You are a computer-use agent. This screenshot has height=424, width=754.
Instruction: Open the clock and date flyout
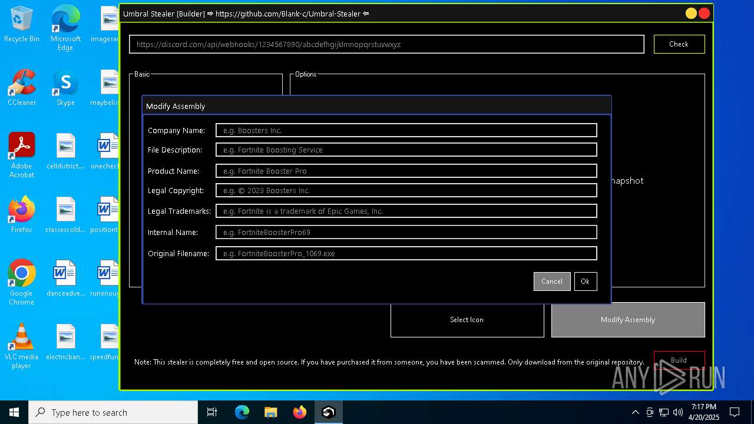[704, 412]
